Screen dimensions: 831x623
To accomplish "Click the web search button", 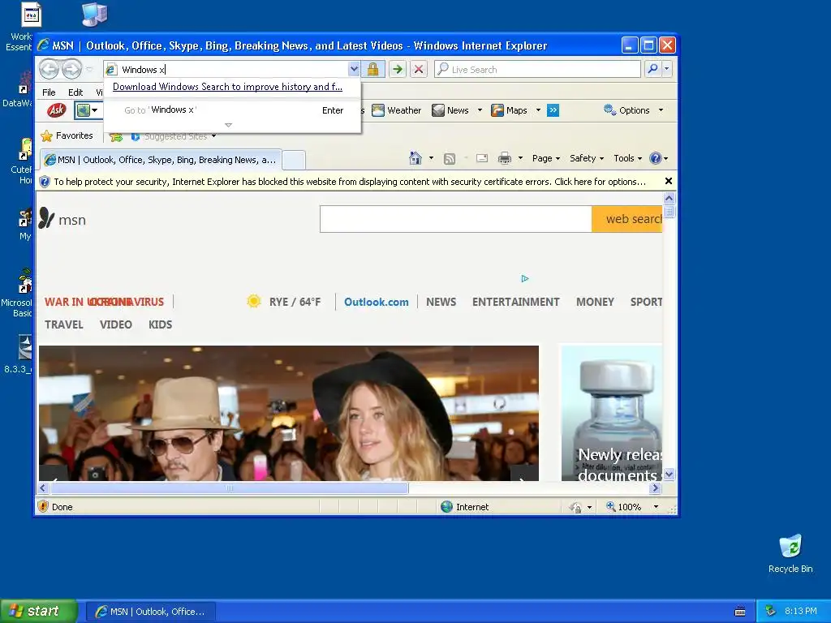I will pos(627,219).
